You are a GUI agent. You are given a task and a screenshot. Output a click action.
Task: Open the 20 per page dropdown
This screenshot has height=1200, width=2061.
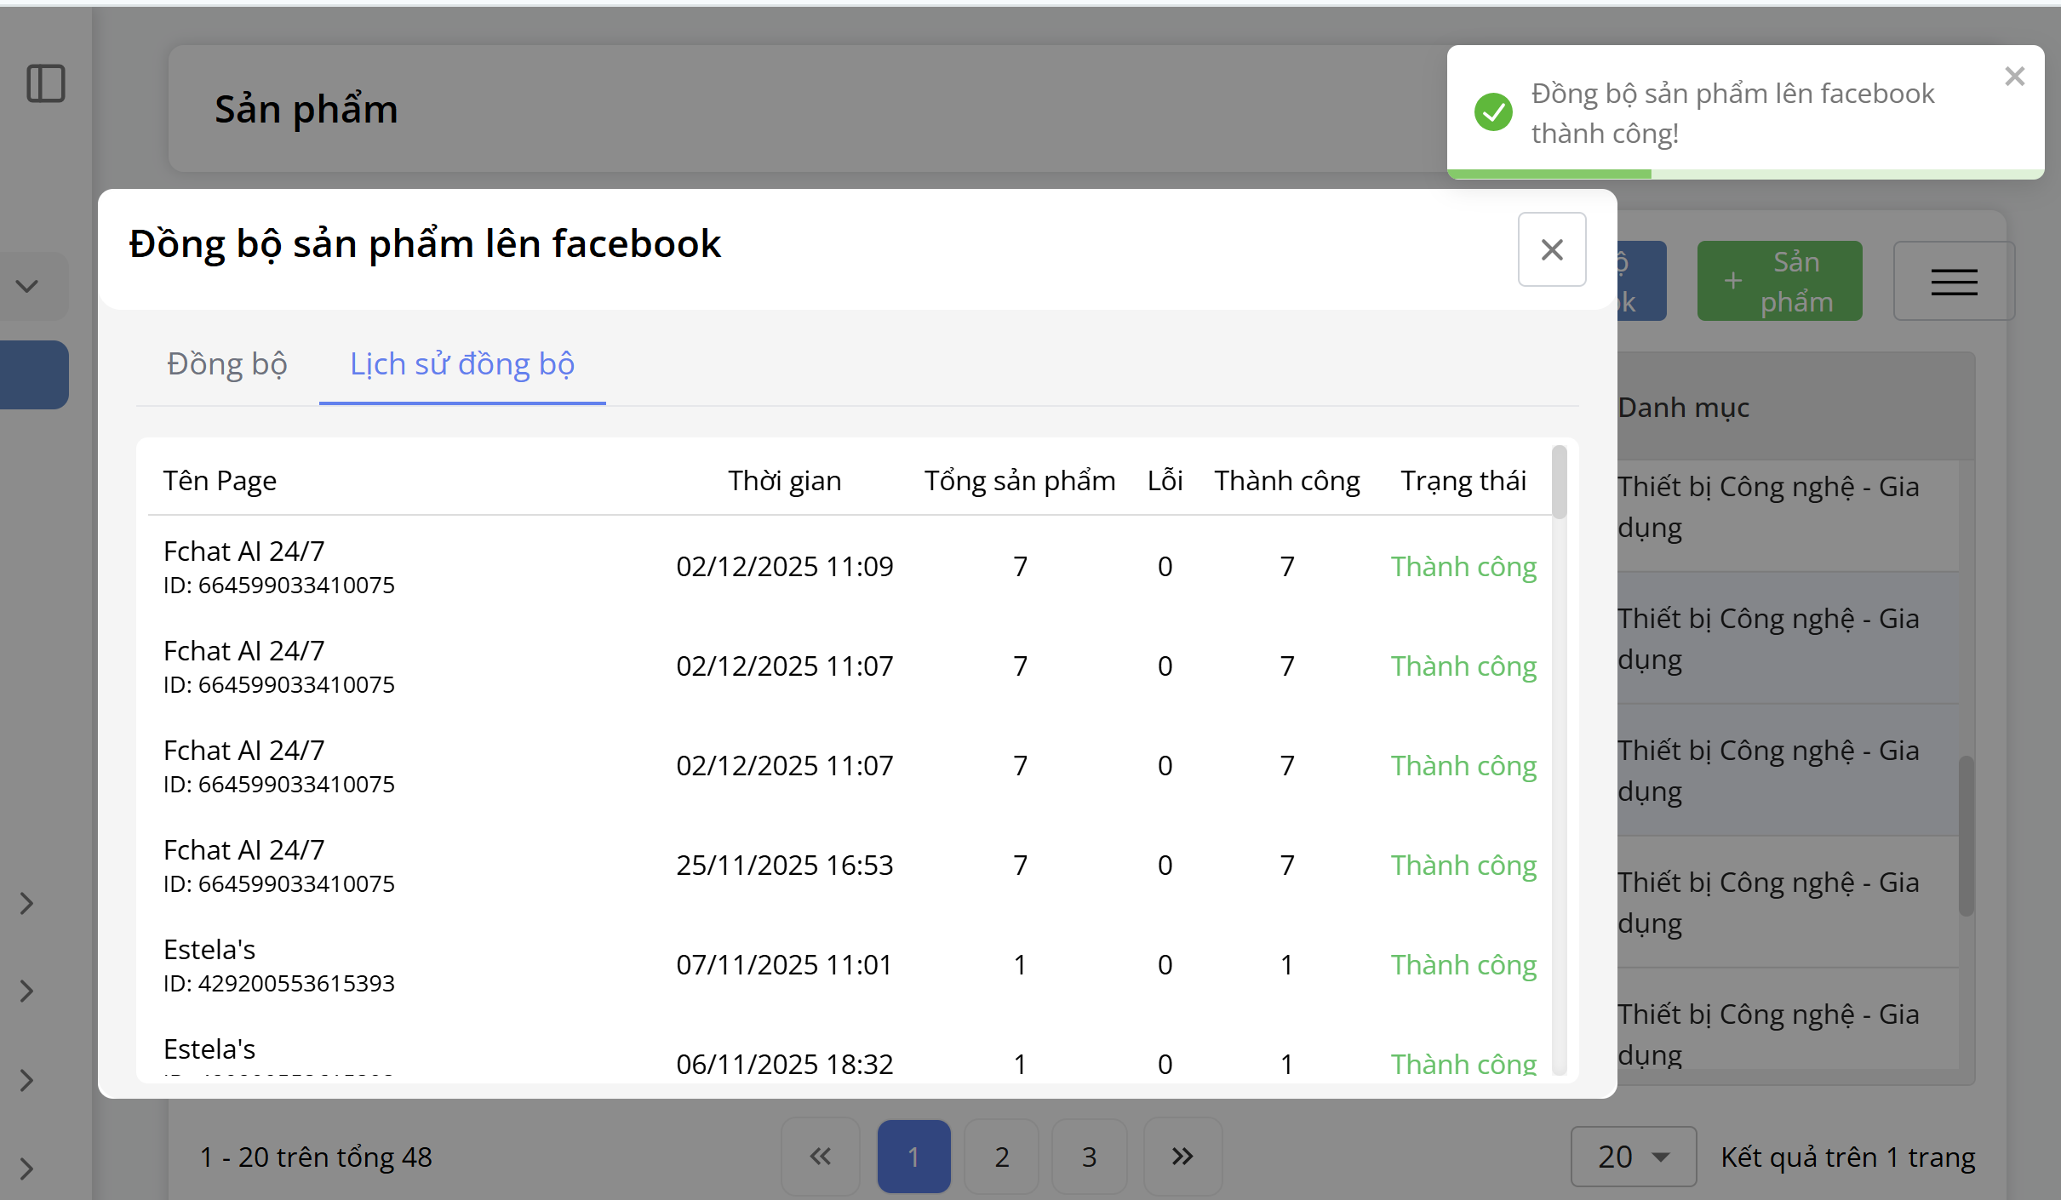point(1632,1156)
